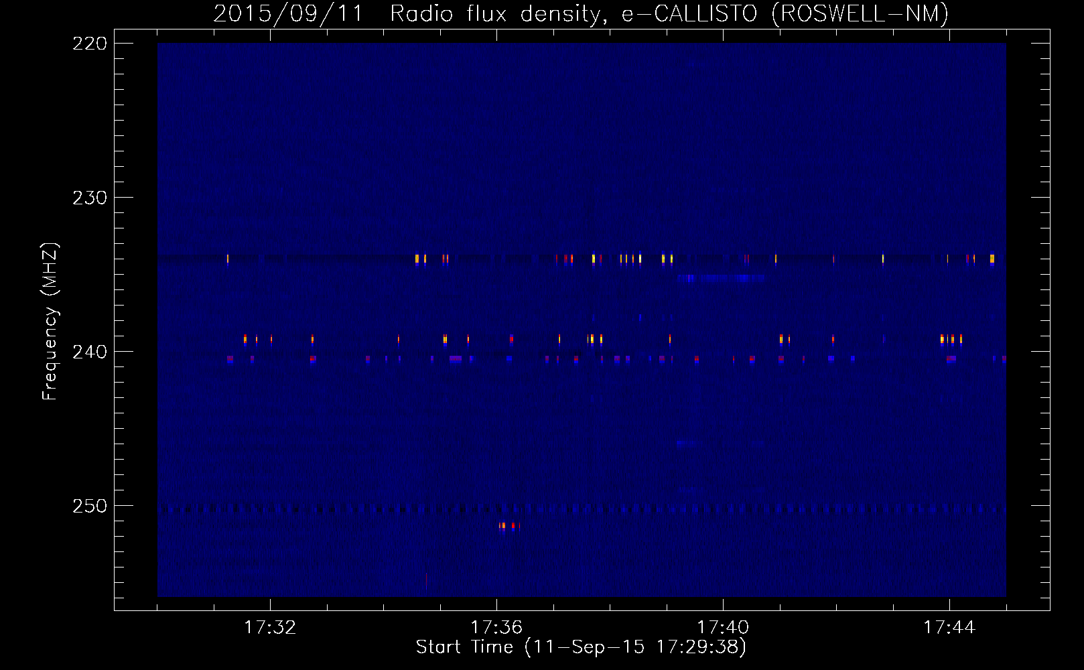Select the "Frequency (MHZ)" axis label
The image size is (1084, 670).
(x=50, y=321)
